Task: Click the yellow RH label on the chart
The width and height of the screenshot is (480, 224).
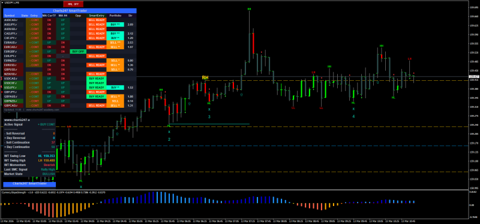Action: 205,78
